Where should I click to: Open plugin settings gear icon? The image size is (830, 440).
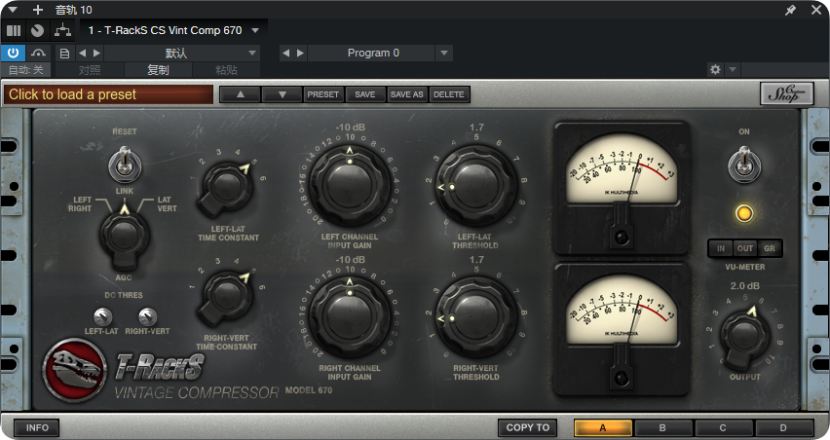715,69
